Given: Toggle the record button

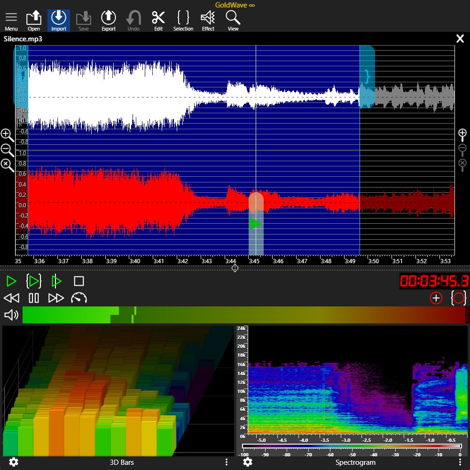Looking at the screenshot, I should click(x=458, y=298).
